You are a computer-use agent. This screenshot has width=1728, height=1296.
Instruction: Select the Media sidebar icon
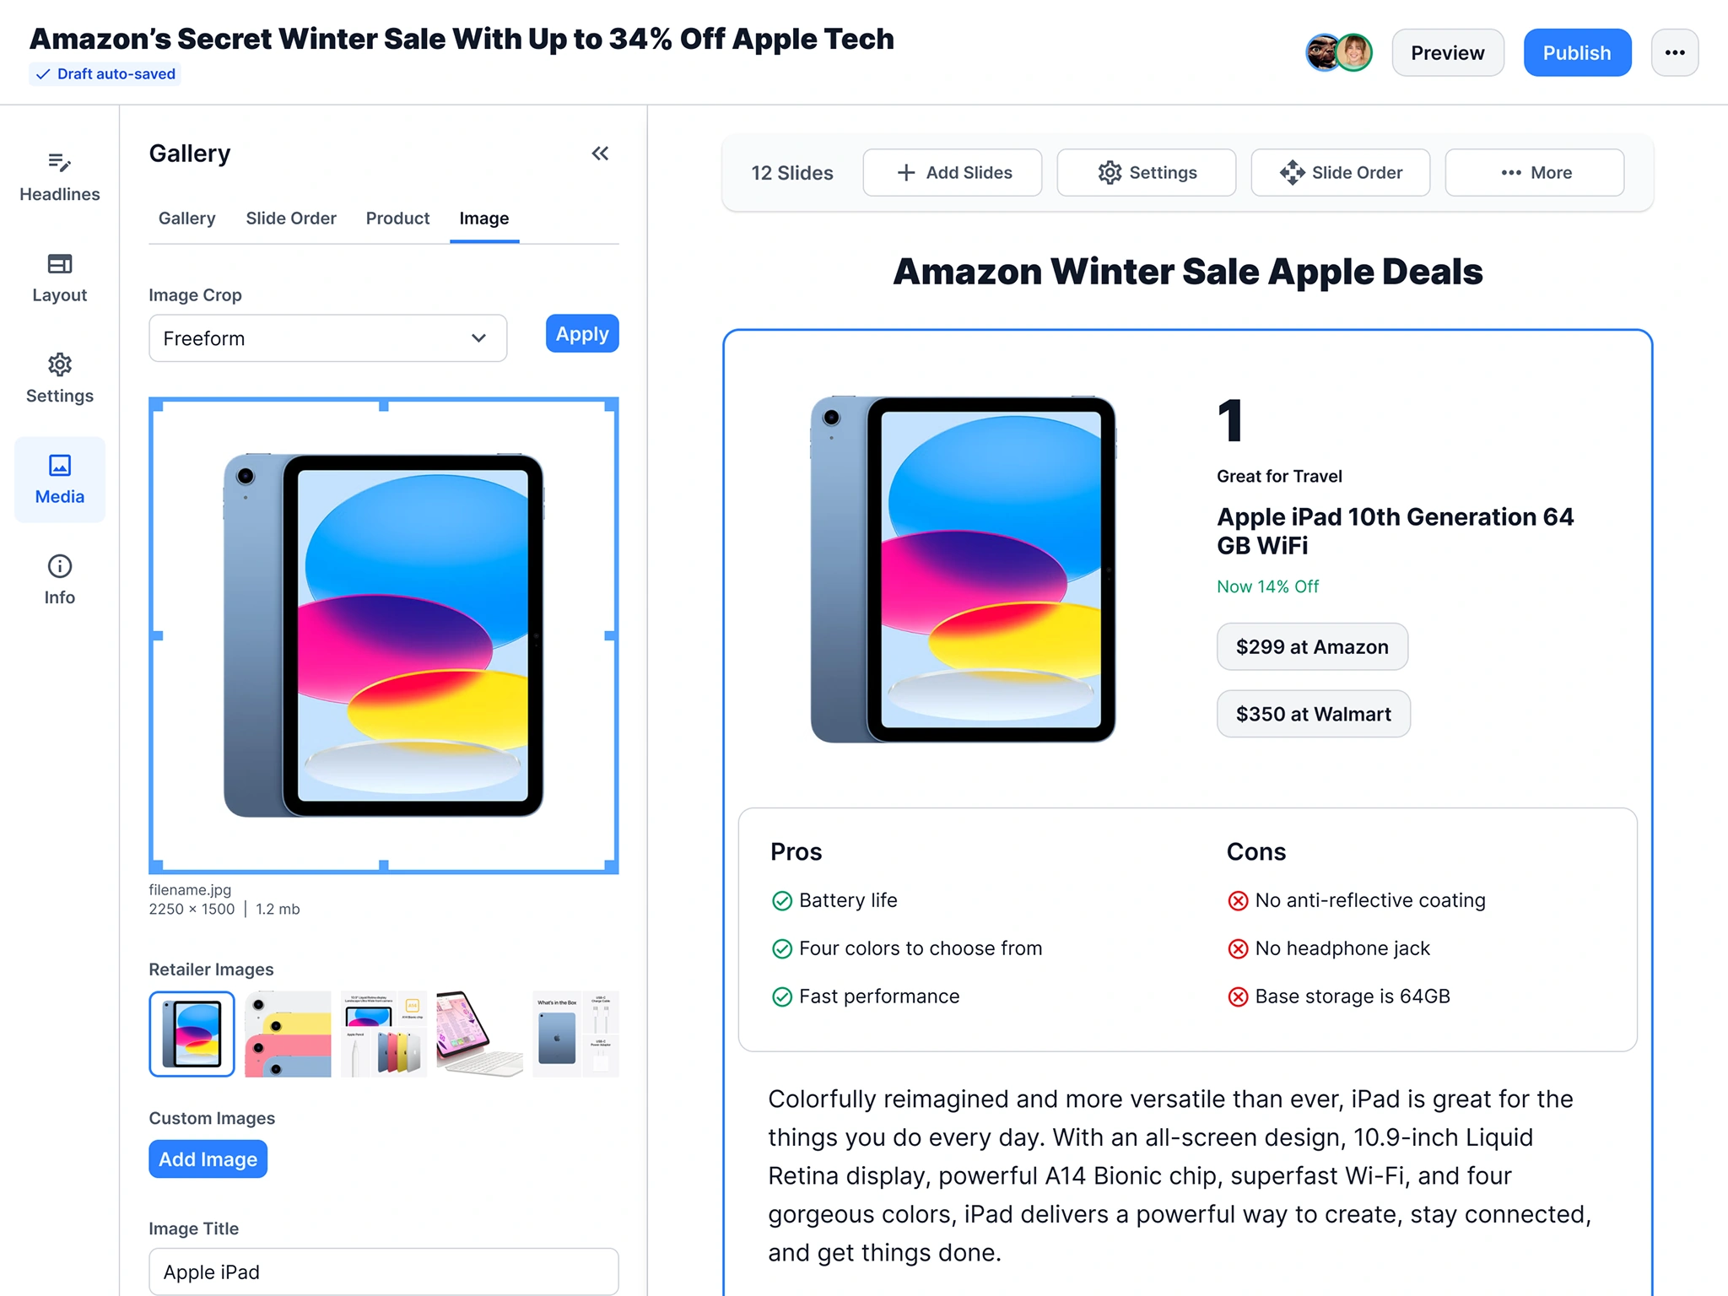[x=59, y=479]
